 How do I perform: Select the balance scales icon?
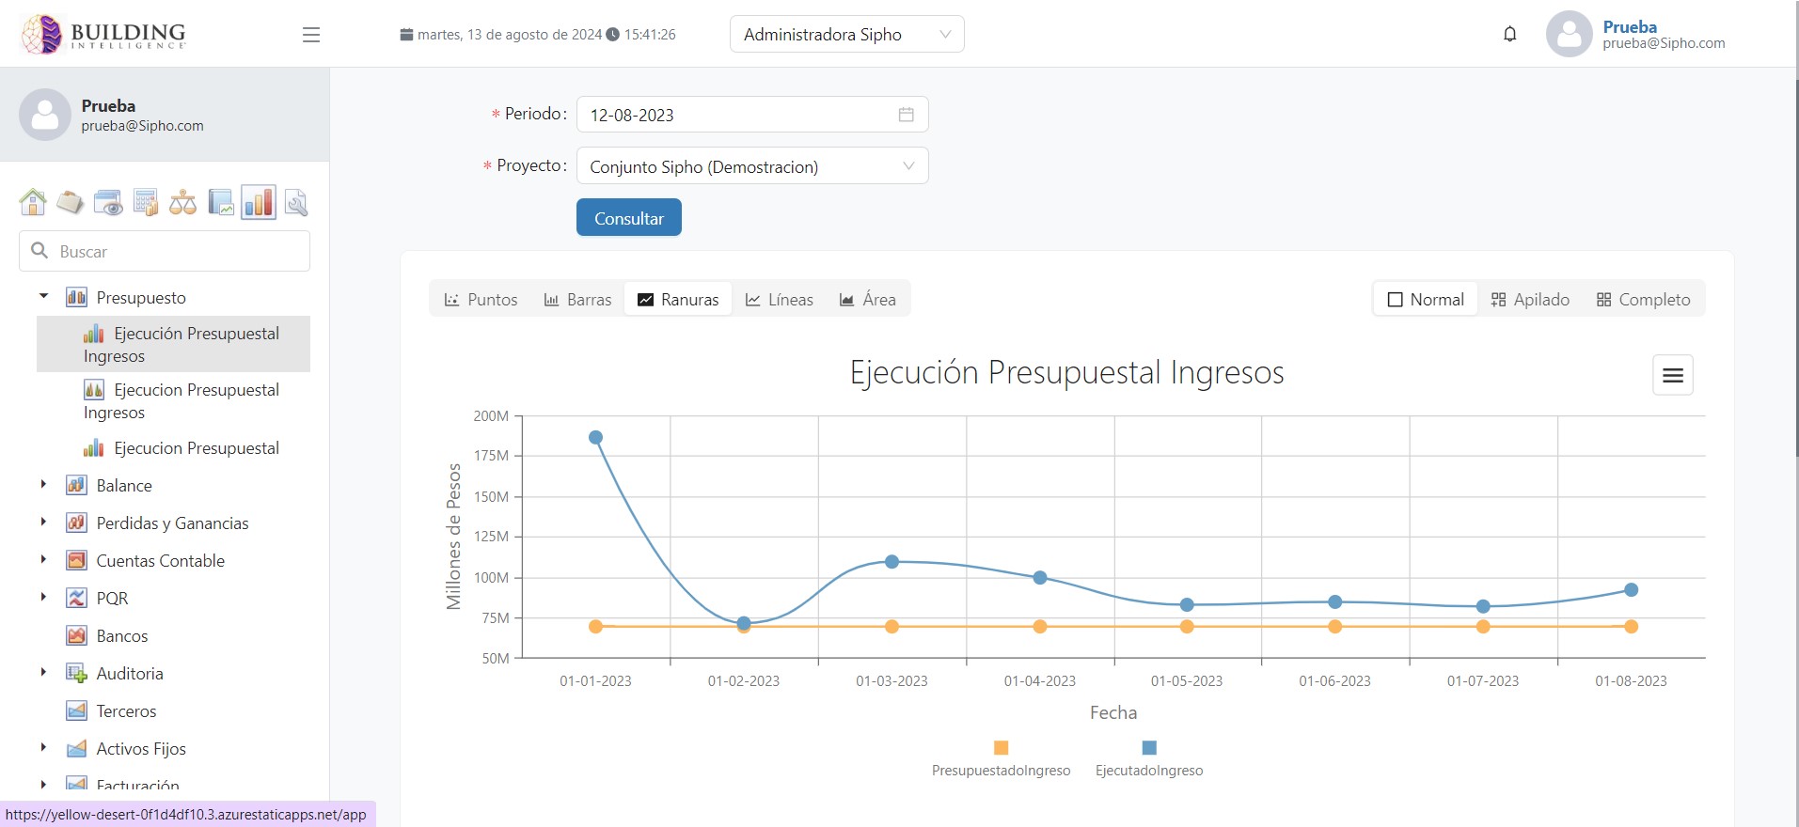(x=182, y=202)
